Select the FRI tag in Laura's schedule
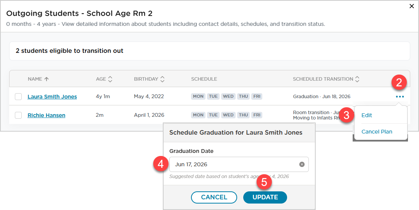 pyautogui.click(x=257, y=97)
